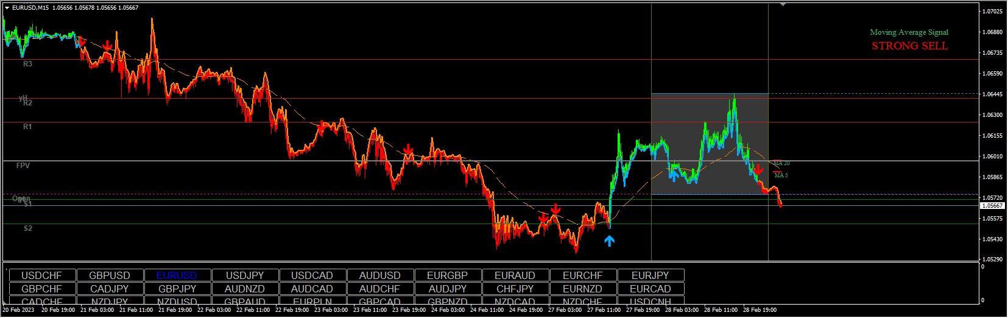The image size is (1008, 318).
Task: Click the MA 5 label
Action: (781, 175)
